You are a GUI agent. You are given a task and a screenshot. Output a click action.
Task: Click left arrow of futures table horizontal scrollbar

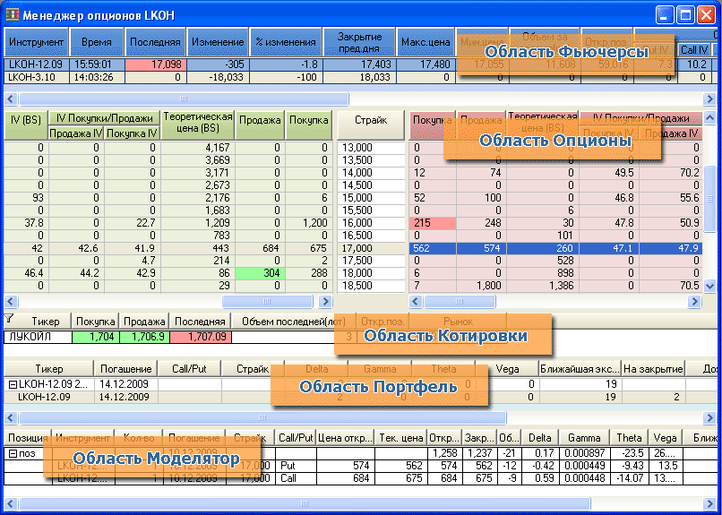point(11,99)
